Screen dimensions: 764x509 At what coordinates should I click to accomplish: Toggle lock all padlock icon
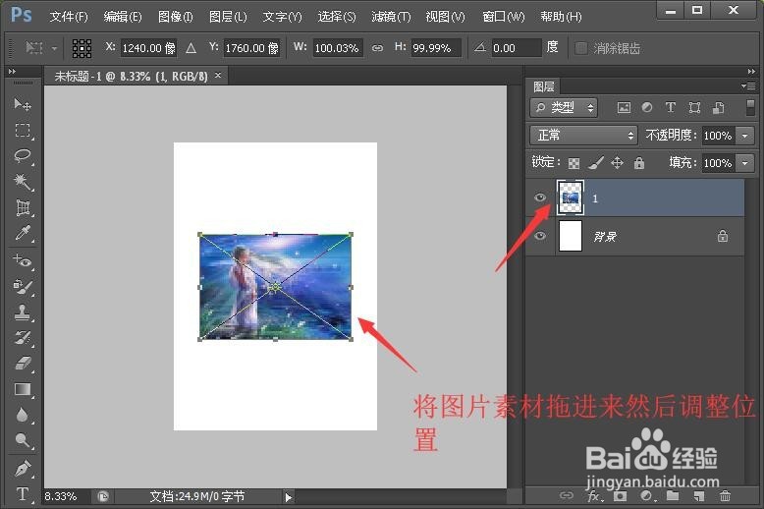[639, 163]
